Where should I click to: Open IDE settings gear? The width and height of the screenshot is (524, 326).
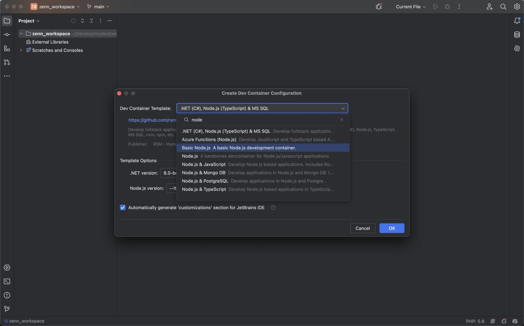[517, 7]
